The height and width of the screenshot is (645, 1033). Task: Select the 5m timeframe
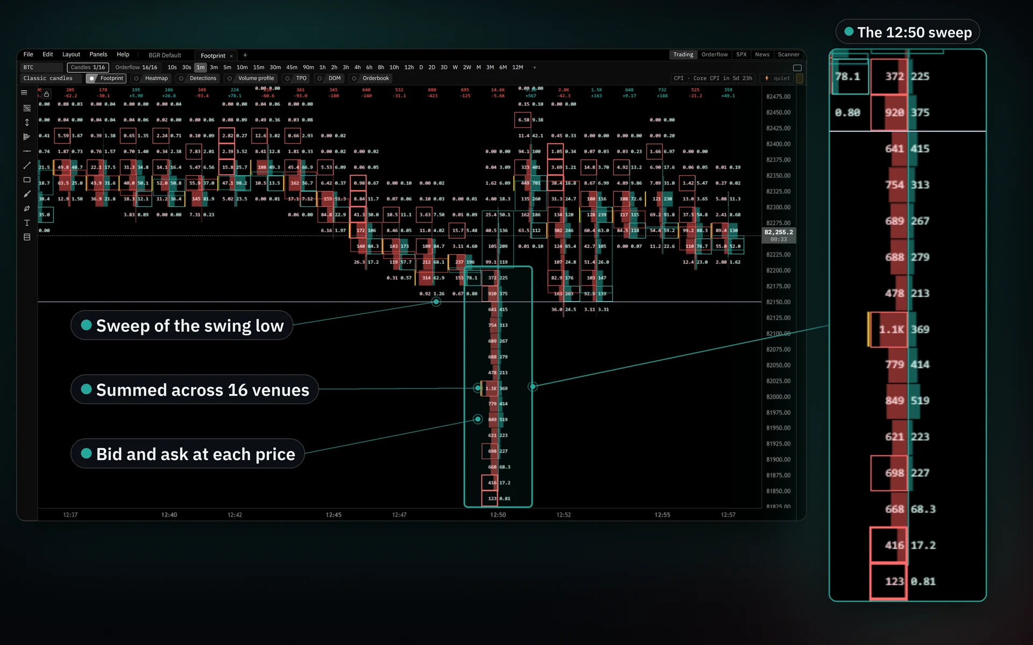click(227, 68)
